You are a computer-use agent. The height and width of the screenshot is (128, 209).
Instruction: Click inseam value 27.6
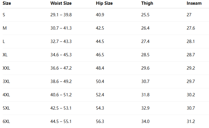click(191, 28)
